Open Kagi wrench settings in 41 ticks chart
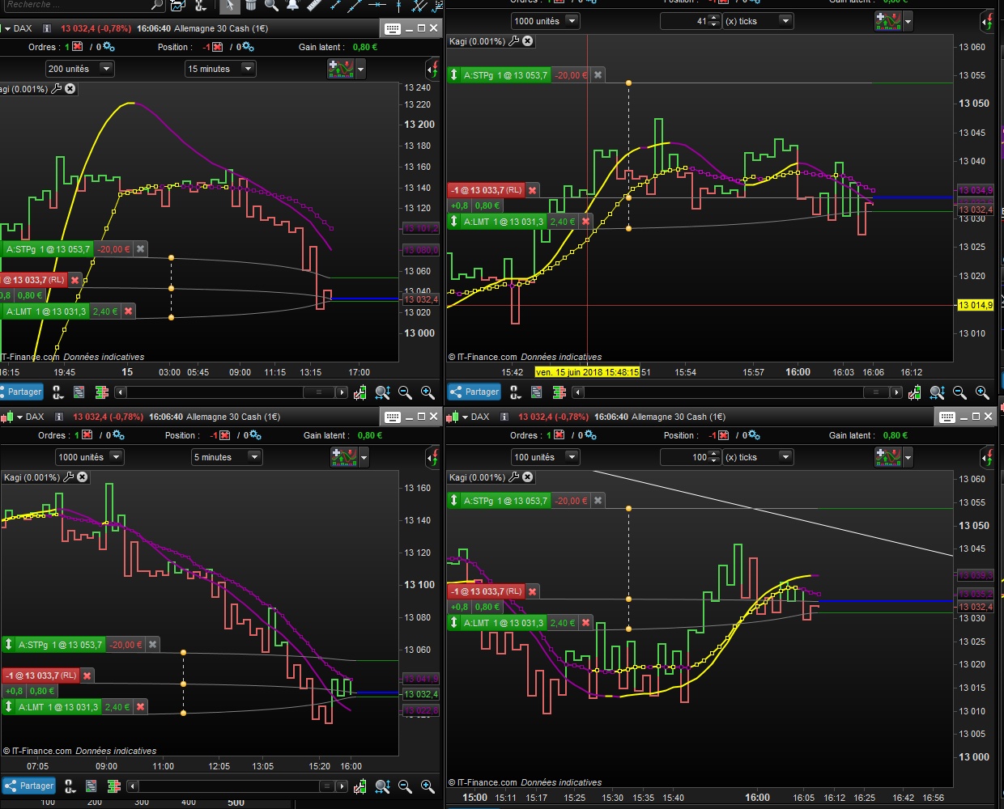The image size is (1004, 809). [x=513, y=40]
